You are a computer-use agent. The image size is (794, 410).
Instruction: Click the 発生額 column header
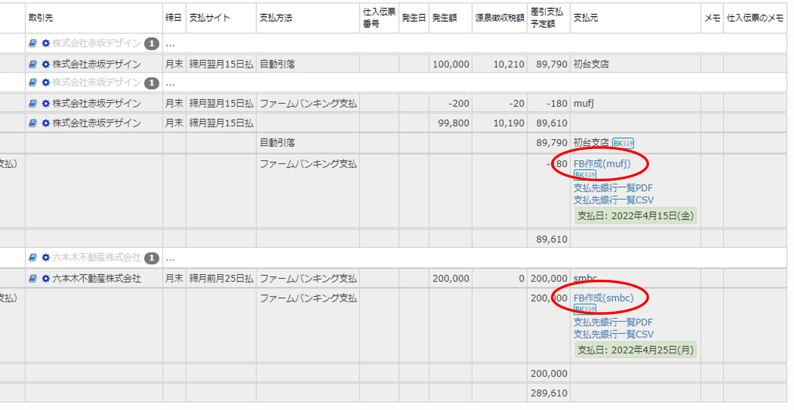click(450, 18)
